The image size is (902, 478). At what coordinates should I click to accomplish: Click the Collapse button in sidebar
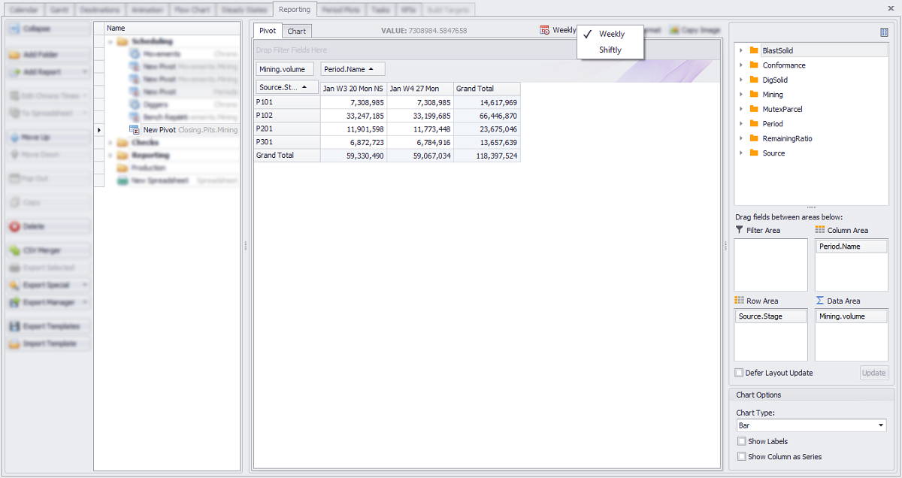pyautogui.click(x=49, y=29)
